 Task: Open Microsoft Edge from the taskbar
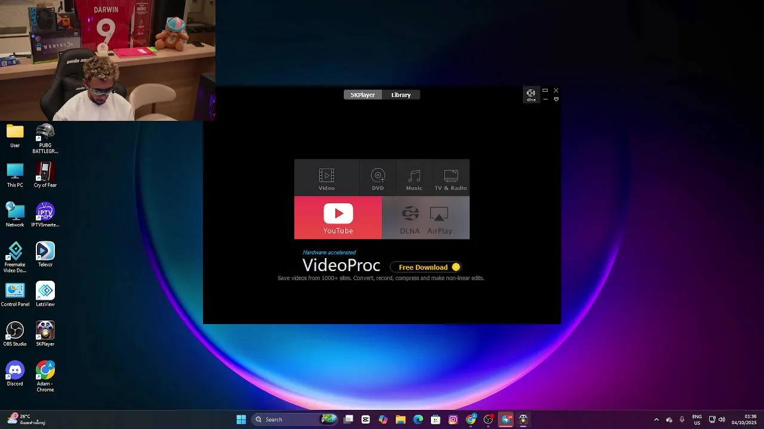tap(418, 419)
